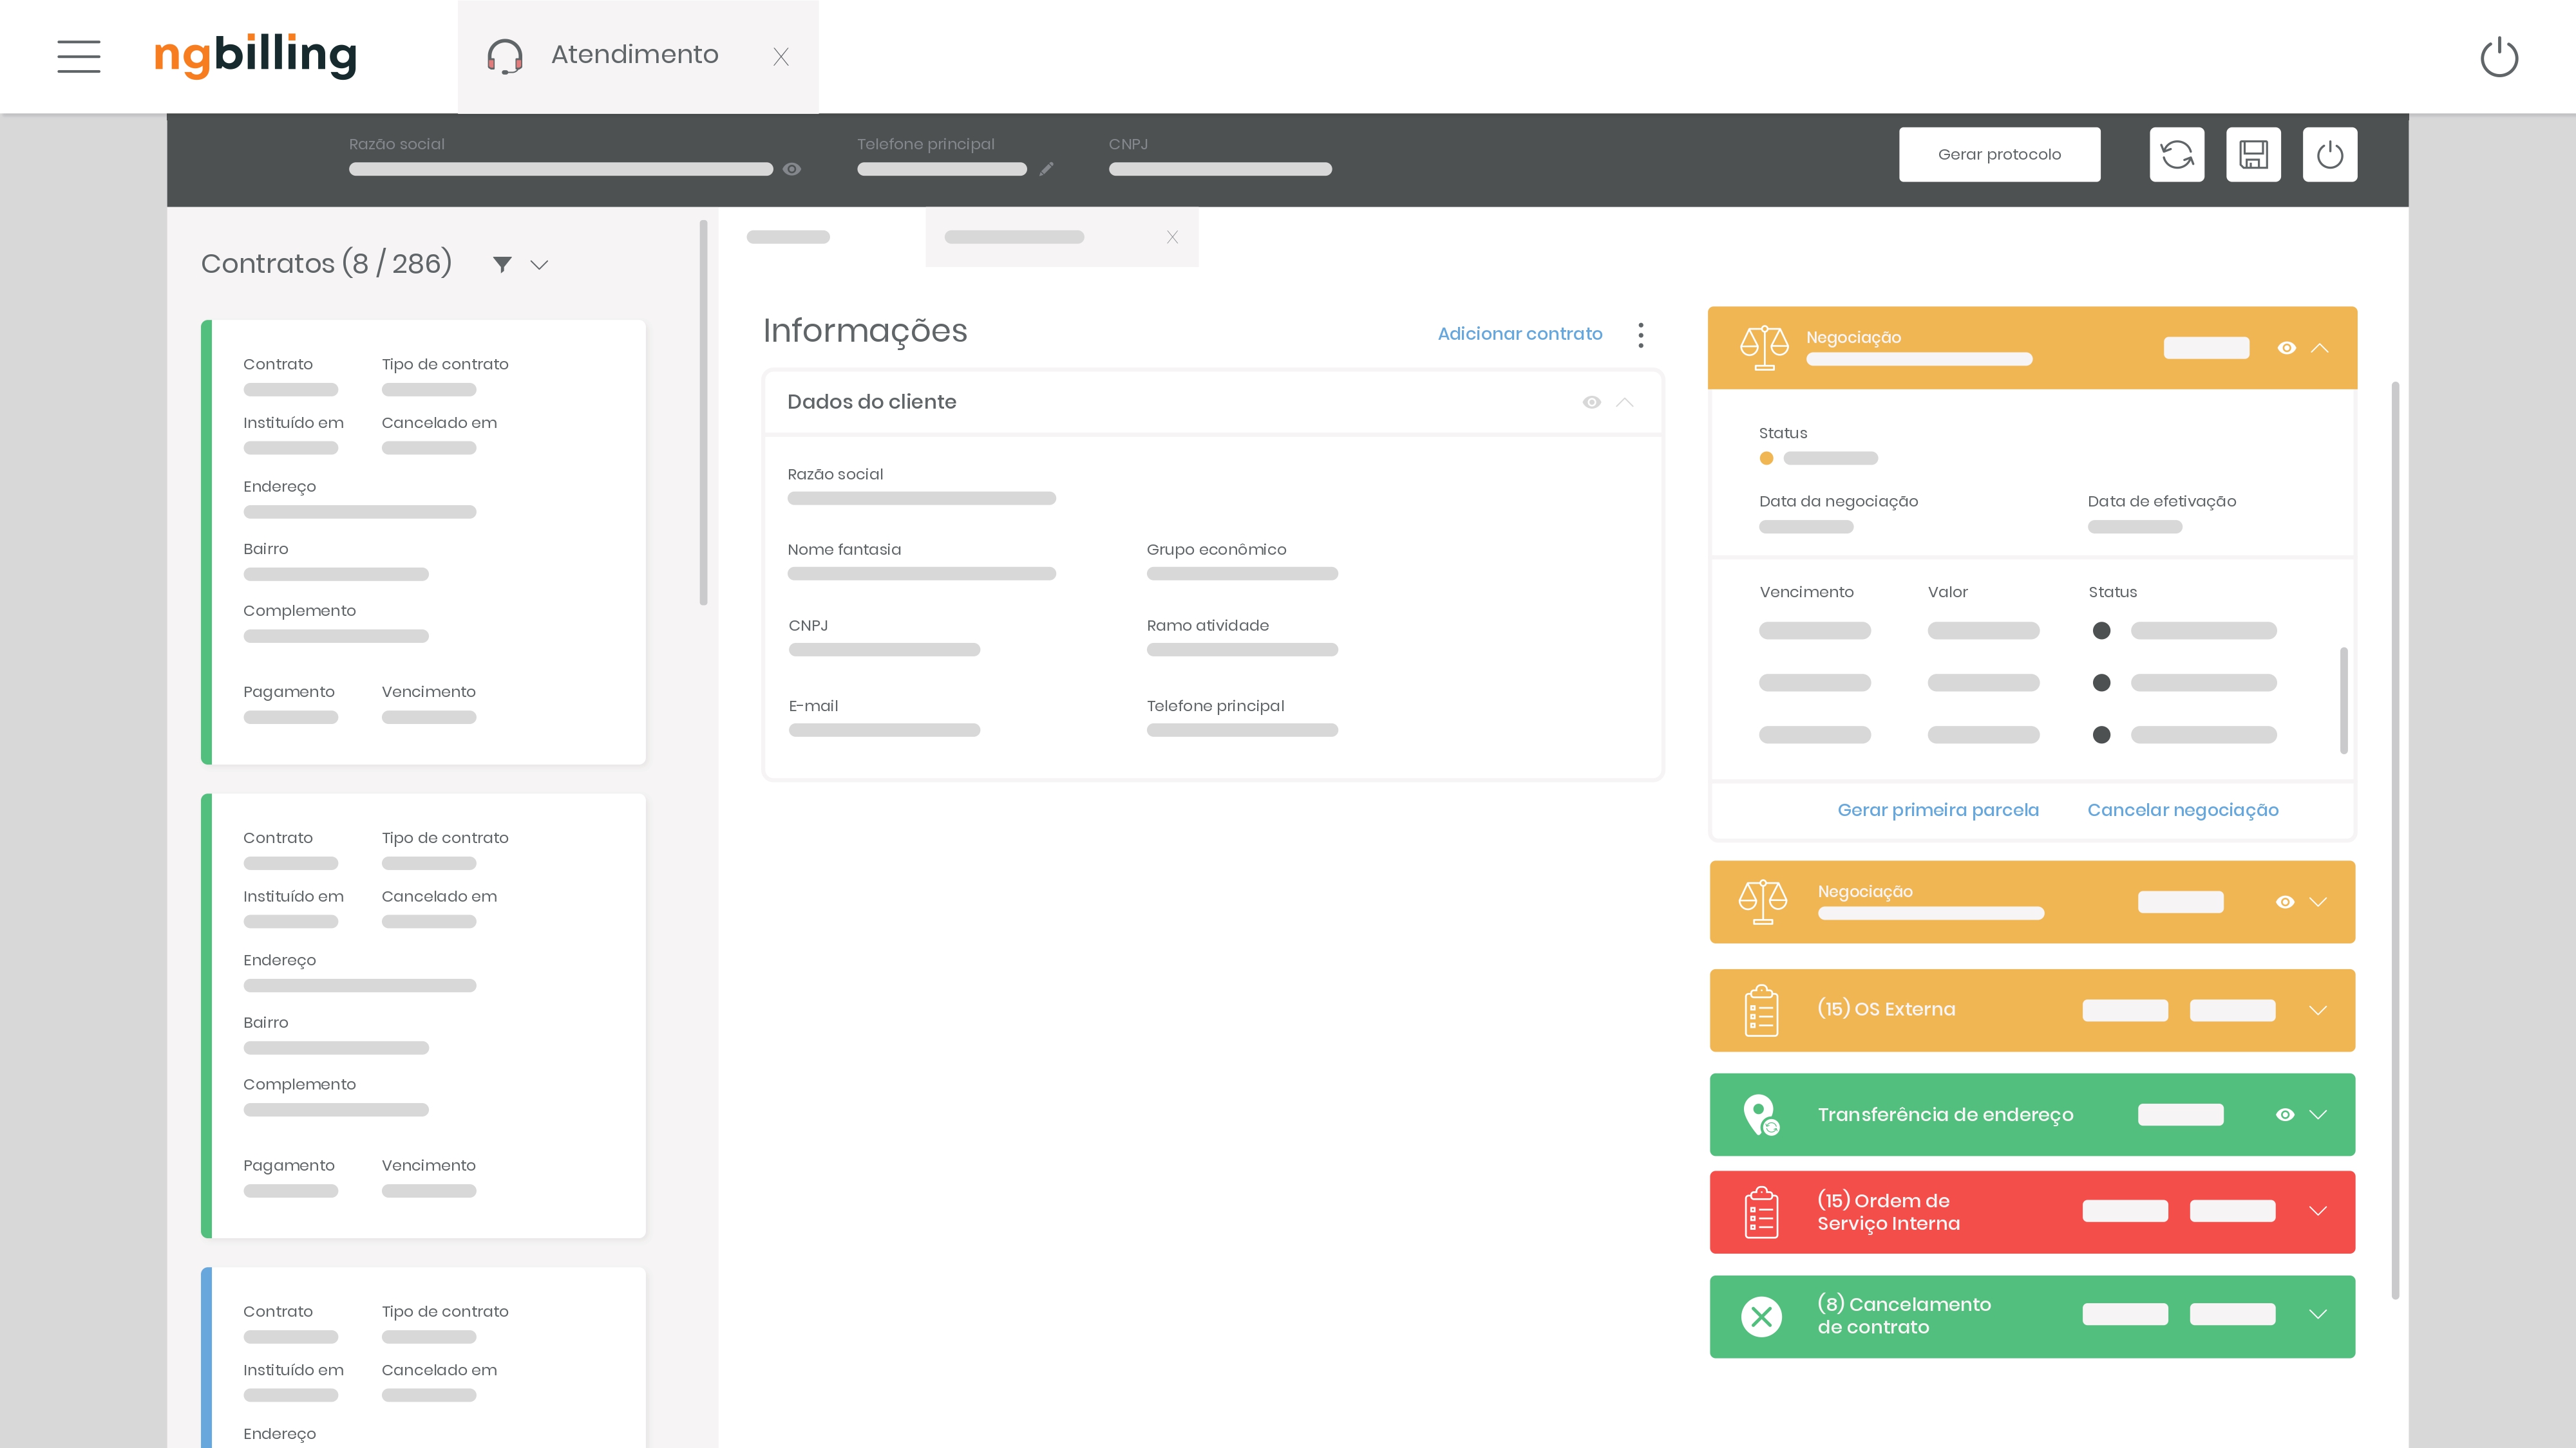Open the hamburger main menu
The width and height of the screenshot is (2576, 1448).
coord(79,56)
